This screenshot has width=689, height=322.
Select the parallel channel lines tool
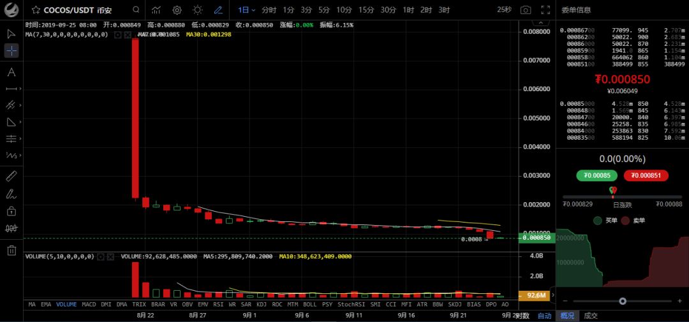(11, 105)
